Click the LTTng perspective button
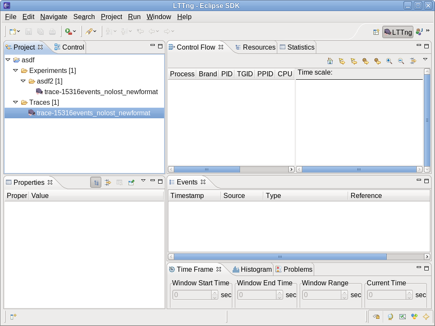This screenshot has height=326, width=435. (398, 32)
